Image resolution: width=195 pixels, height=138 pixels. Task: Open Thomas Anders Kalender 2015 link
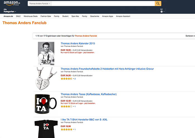(x=78, y=44)
